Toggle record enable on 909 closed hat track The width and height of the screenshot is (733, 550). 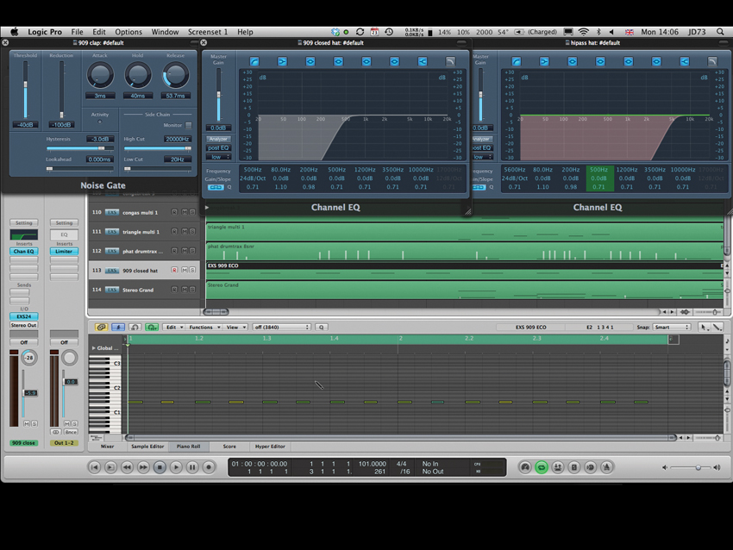point(173,271)
